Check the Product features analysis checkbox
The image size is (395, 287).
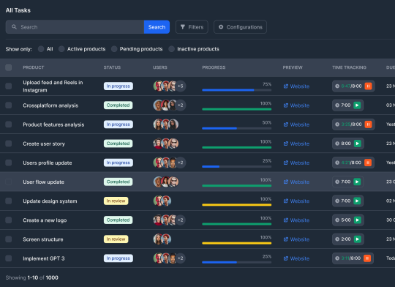pos(9,124)
